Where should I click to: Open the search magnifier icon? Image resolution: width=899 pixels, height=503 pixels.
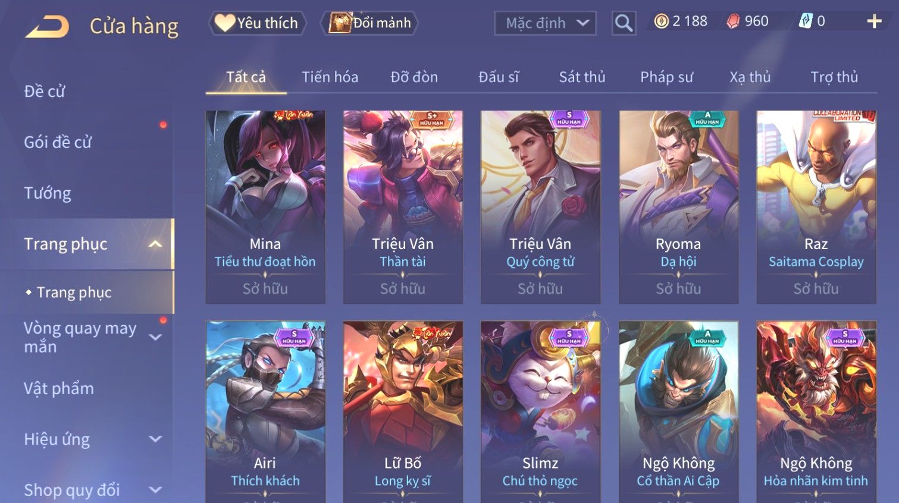click(624, 23)
